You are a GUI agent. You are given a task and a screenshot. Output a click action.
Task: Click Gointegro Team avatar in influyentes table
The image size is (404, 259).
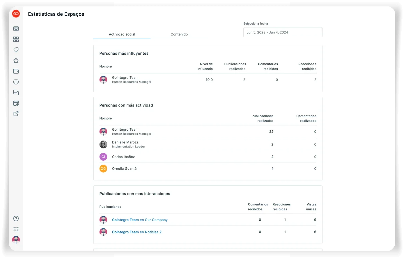pos(103,80)
